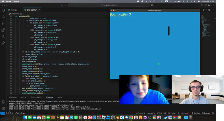The height and width of the screenshot is (121, 224).
Task: Customize layout from the title bar
Action: tap(202, 5)
